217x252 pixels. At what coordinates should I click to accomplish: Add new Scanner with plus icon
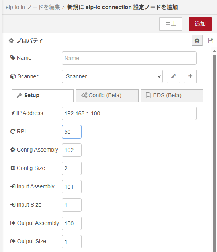point(190,76)
